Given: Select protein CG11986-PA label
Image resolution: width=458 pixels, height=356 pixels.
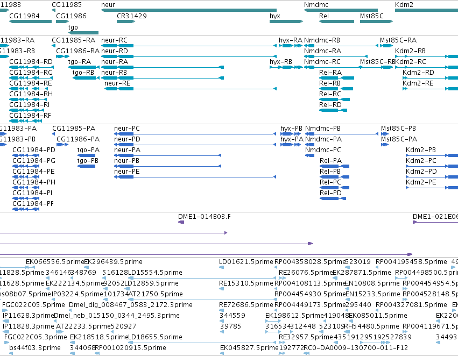Looking at the screenshot, I should click(x=78, y=139).
